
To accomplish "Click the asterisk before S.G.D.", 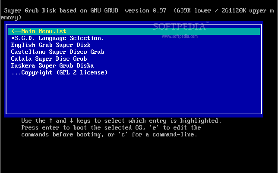I will pyautogui.click(x=13, y=38).
